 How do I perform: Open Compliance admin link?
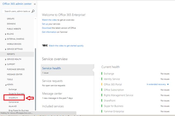pyautogui.click(x=14, y=102)
